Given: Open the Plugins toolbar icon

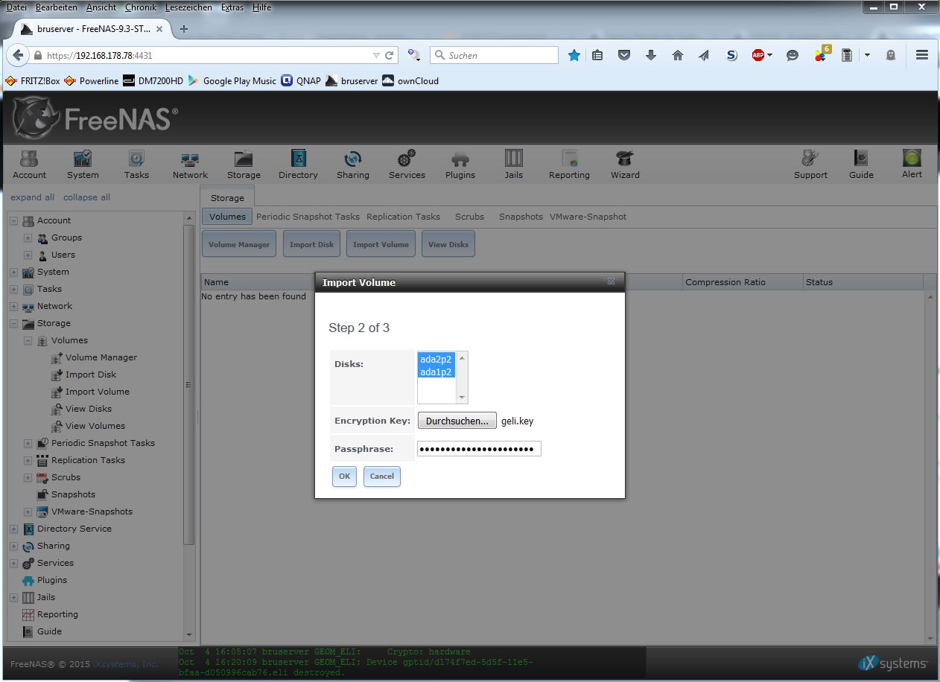Looking at the screenshot, I should click(x=460, y=164).
